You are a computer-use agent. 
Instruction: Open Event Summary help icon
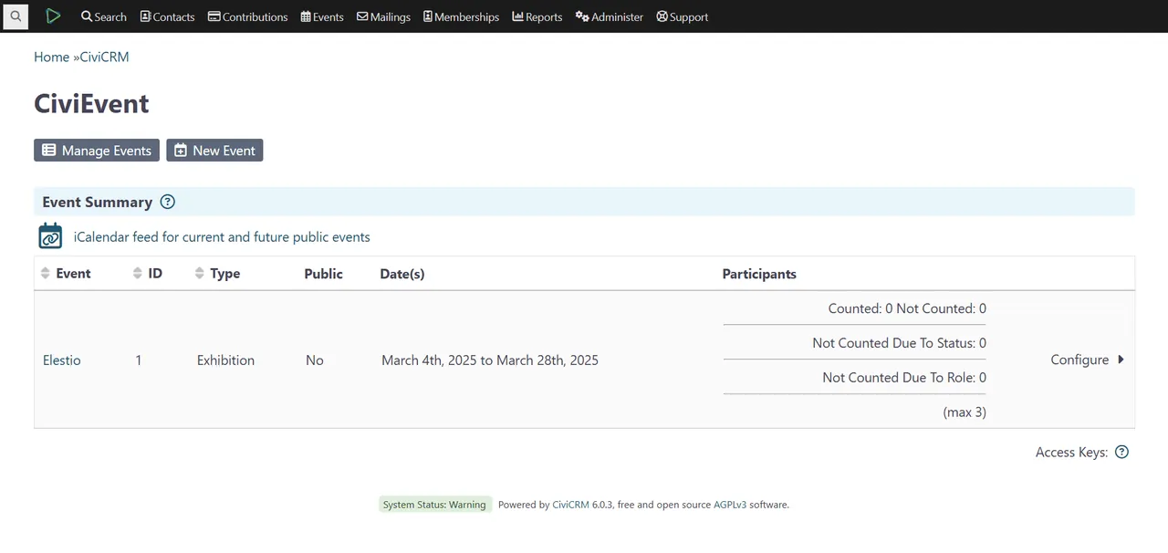[167, 202]
